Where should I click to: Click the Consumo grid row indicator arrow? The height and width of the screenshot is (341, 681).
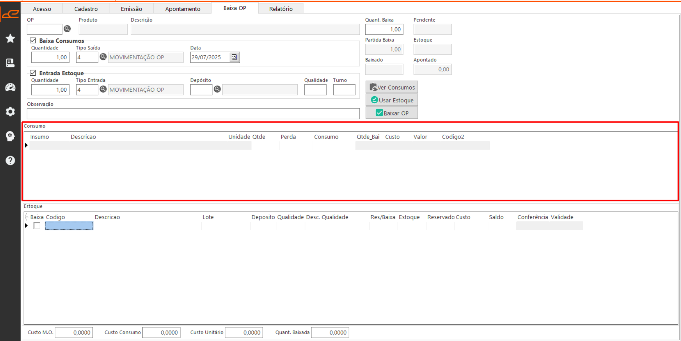(x=27, y=145)
